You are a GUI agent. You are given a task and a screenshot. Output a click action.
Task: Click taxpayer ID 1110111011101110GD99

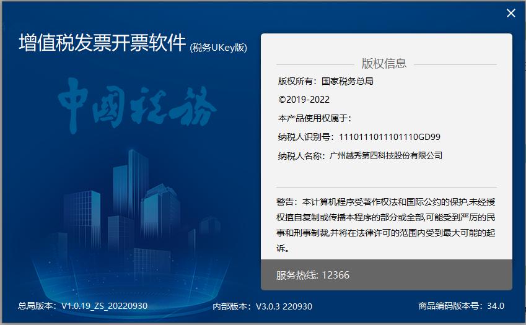[x=390, y=137]
